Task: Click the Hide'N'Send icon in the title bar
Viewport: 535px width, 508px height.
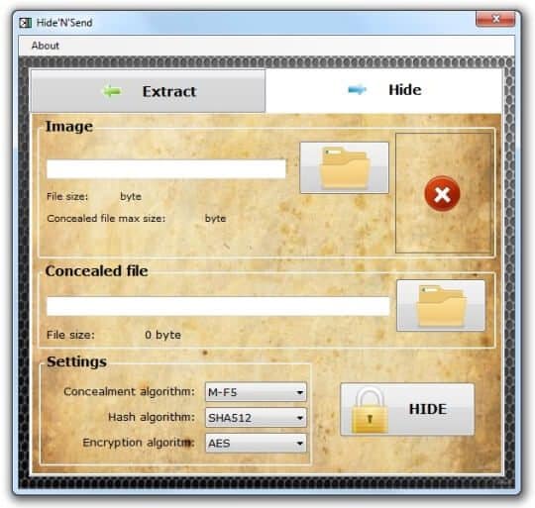Action: (x=26, y=23)
